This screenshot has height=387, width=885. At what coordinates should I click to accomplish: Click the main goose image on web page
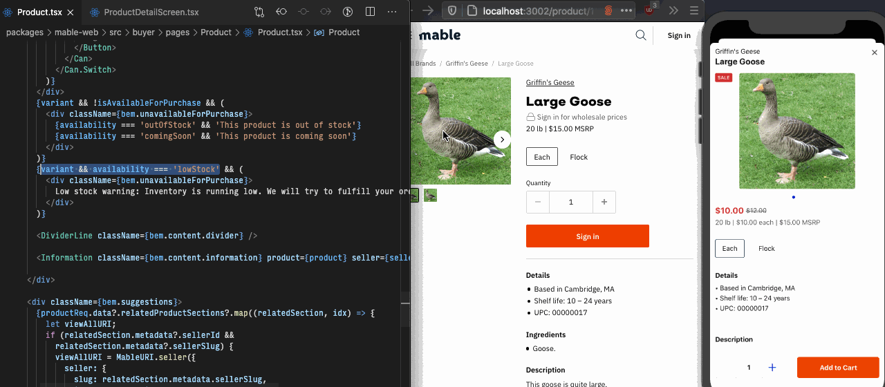[460, 131]
